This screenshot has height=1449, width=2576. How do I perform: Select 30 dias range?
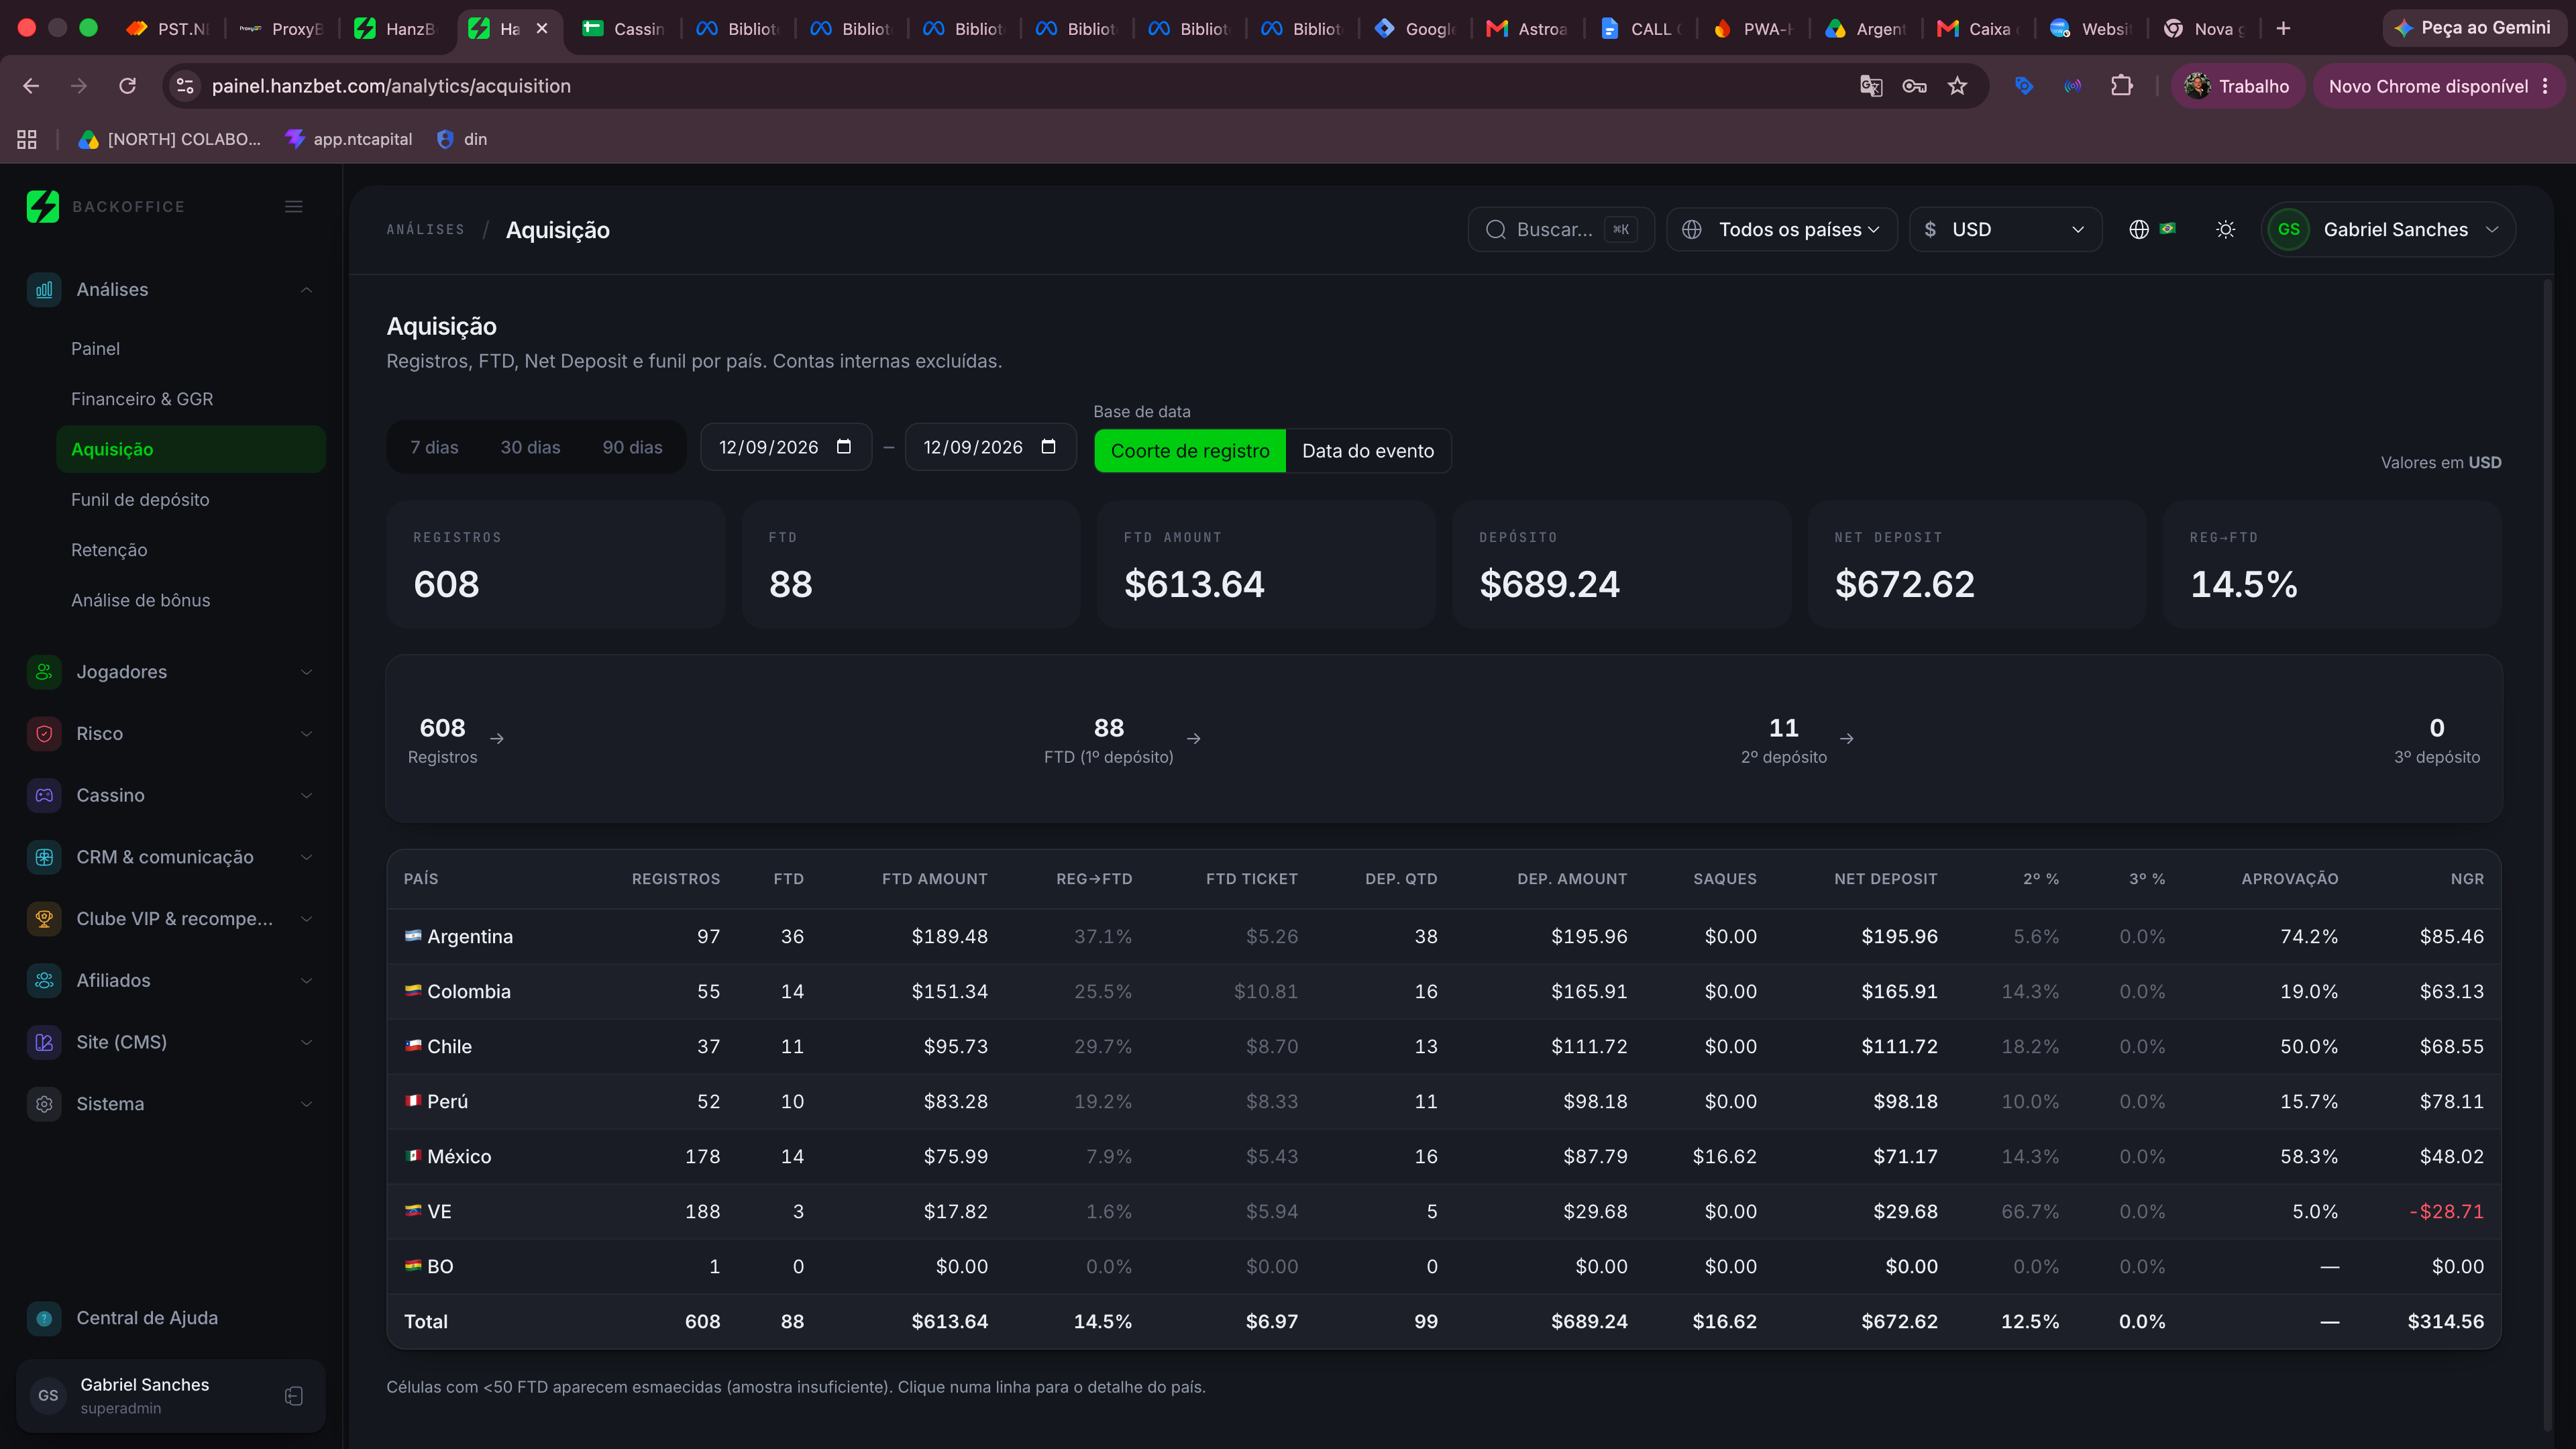pyautogui.click(x=530, y=447)
